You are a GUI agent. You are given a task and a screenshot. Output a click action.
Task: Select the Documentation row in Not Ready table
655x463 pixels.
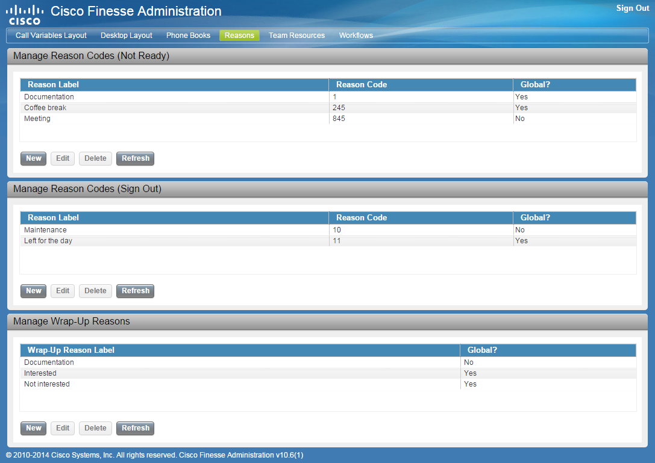(328, 97)
